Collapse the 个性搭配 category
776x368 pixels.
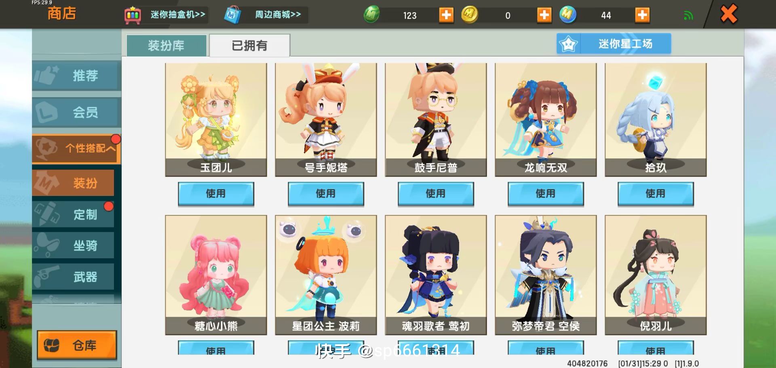tap(76, 148)
